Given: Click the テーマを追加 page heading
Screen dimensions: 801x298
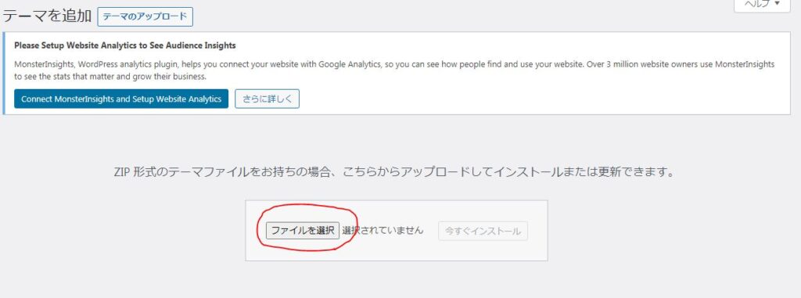Looking at the screenshot, I should pos(47,16).
